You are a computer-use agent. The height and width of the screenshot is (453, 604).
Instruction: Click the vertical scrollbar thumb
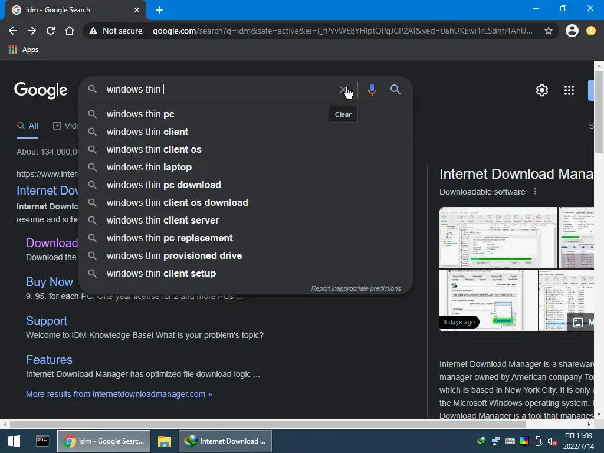coord(599,111)
